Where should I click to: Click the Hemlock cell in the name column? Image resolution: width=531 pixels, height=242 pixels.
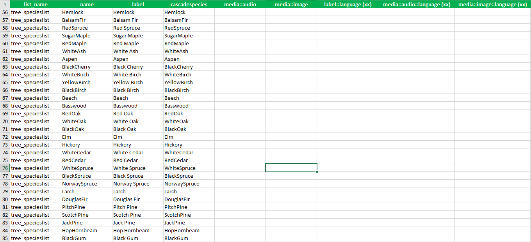(x=87, y=12)
